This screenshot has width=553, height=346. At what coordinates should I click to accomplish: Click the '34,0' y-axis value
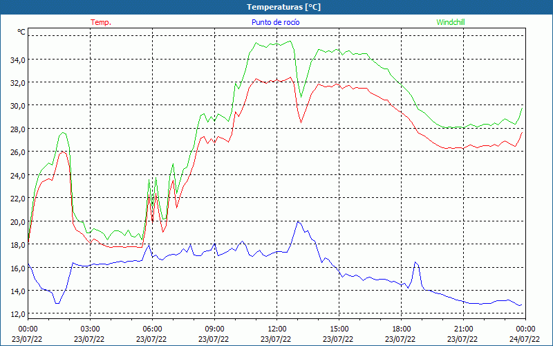(18, 60)
